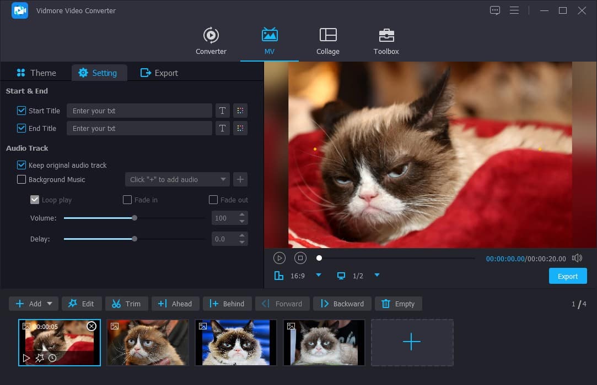The image size is (597, 385).
Task: Click the plus icon to add audio
Action: (240, 179)
